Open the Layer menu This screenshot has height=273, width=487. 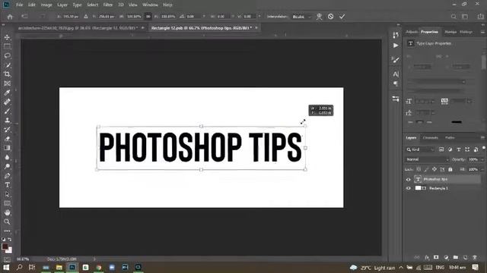pos(62,5)
